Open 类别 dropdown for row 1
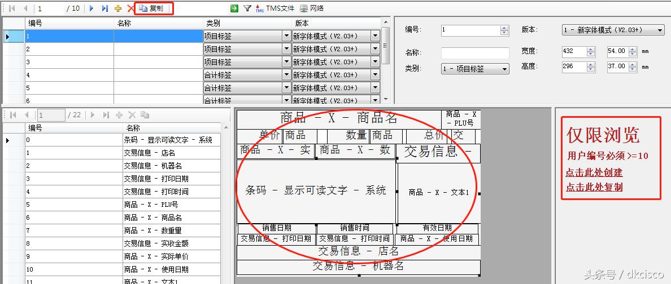 click(286, 36)
